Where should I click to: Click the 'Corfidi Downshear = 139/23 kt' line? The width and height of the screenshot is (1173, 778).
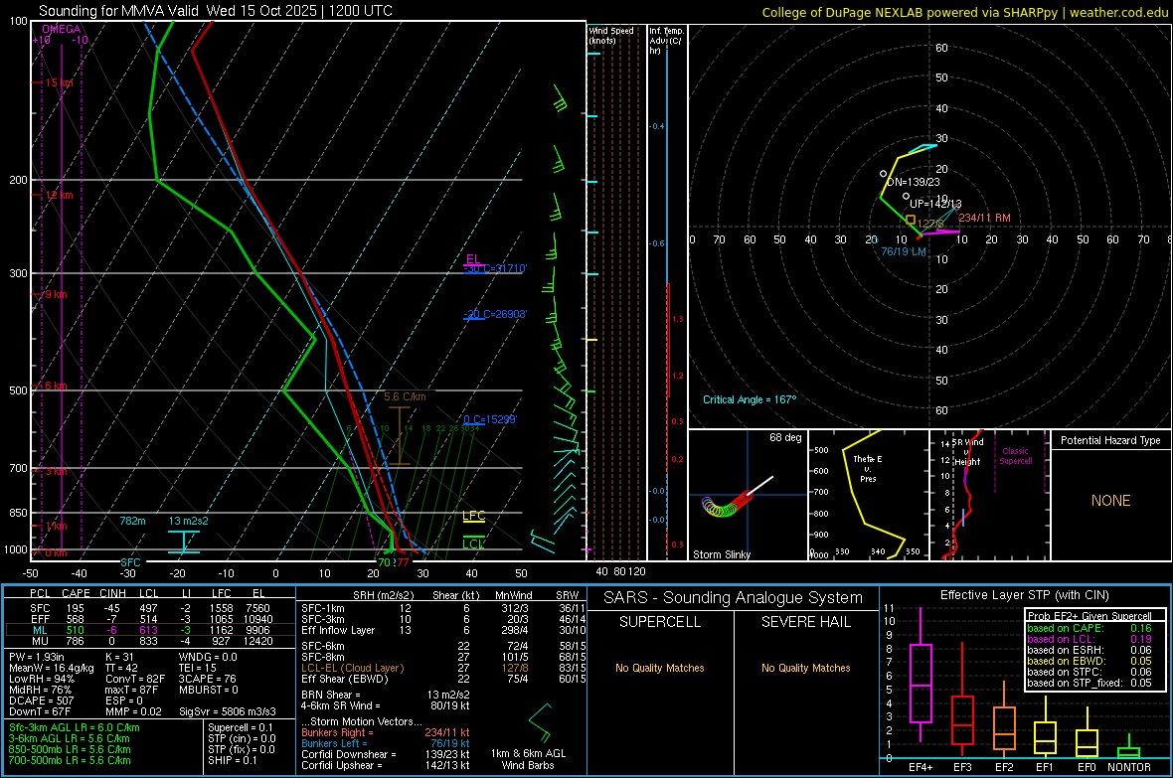(x=386, y=754)
